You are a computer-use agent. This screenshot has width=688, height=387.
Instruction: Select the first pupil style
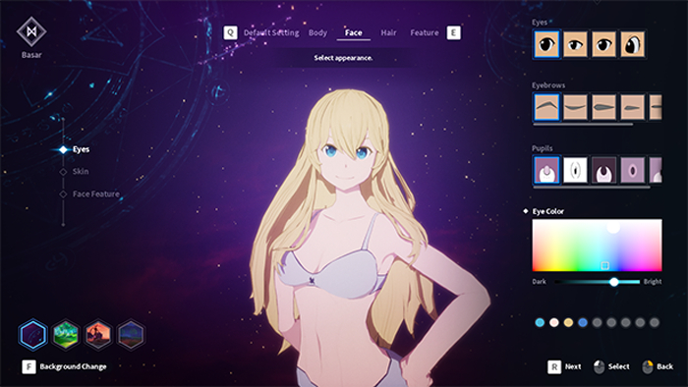pos(546,170)
